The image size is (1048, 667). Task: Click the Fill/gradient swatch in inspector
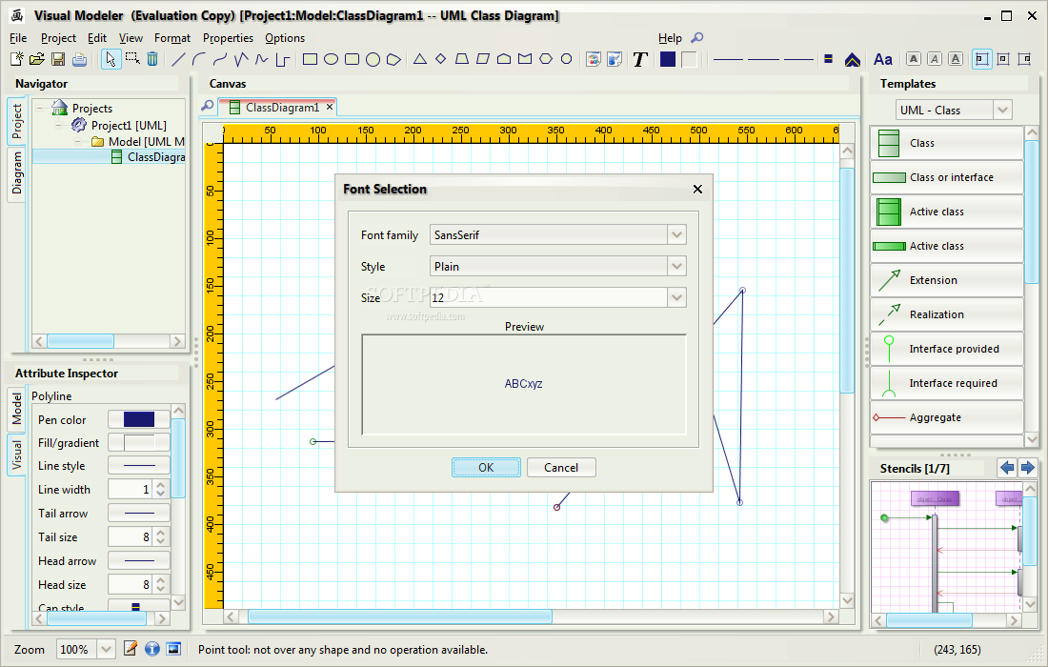[x=139, y=442]
